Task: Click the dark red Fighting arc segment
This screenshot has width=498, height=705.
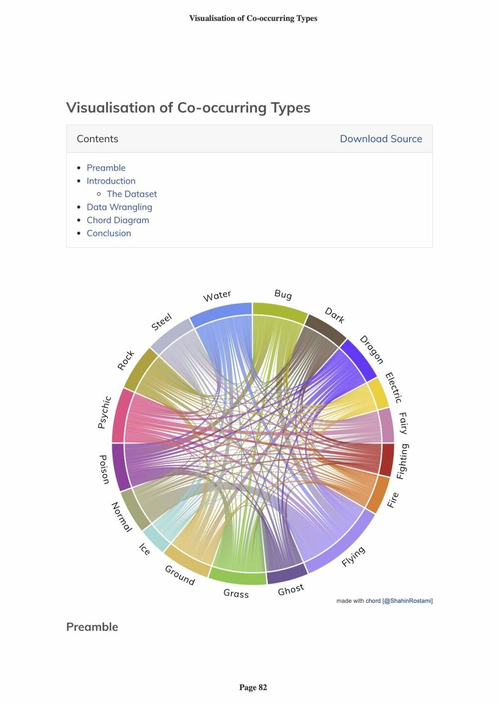Action: [x=388, y=460]
